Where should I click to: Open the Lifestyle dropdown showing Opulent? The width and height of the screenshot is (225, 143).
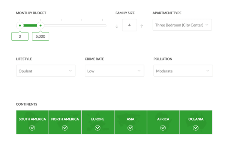click(46, 71)
